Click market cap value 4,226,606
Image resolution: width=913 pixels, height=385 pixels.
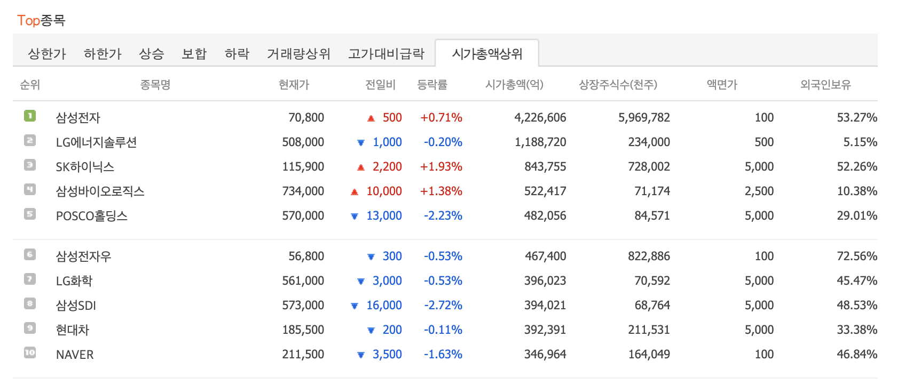tap(540, 118)
